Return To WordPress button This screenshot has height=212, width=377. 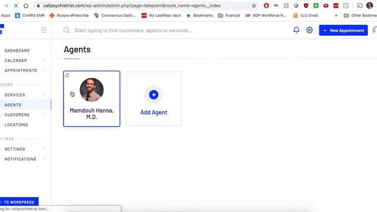coord(19,202)
